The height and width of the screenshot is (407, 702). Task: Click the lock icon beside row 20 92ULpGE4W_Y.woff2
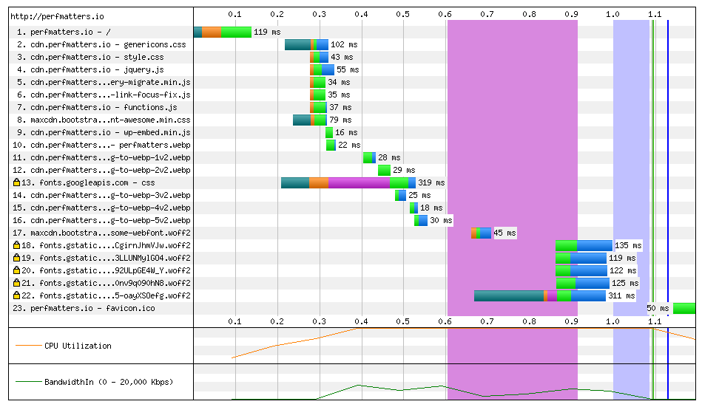(x=16, y=270)
